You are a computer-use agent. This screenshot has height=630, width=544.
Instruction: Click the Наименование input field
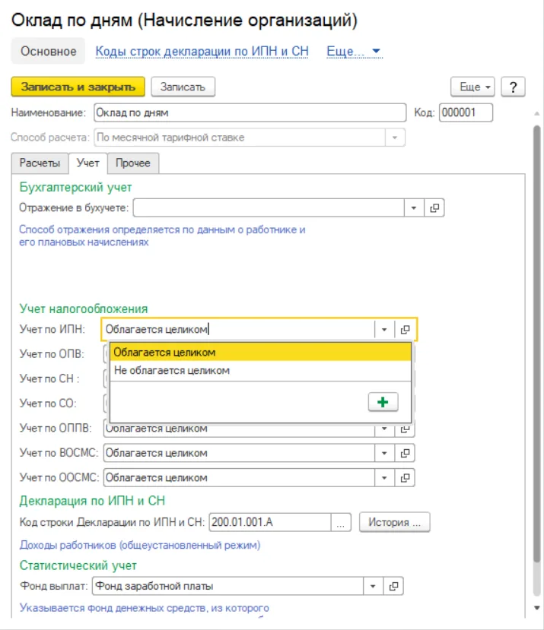(250, 112)
